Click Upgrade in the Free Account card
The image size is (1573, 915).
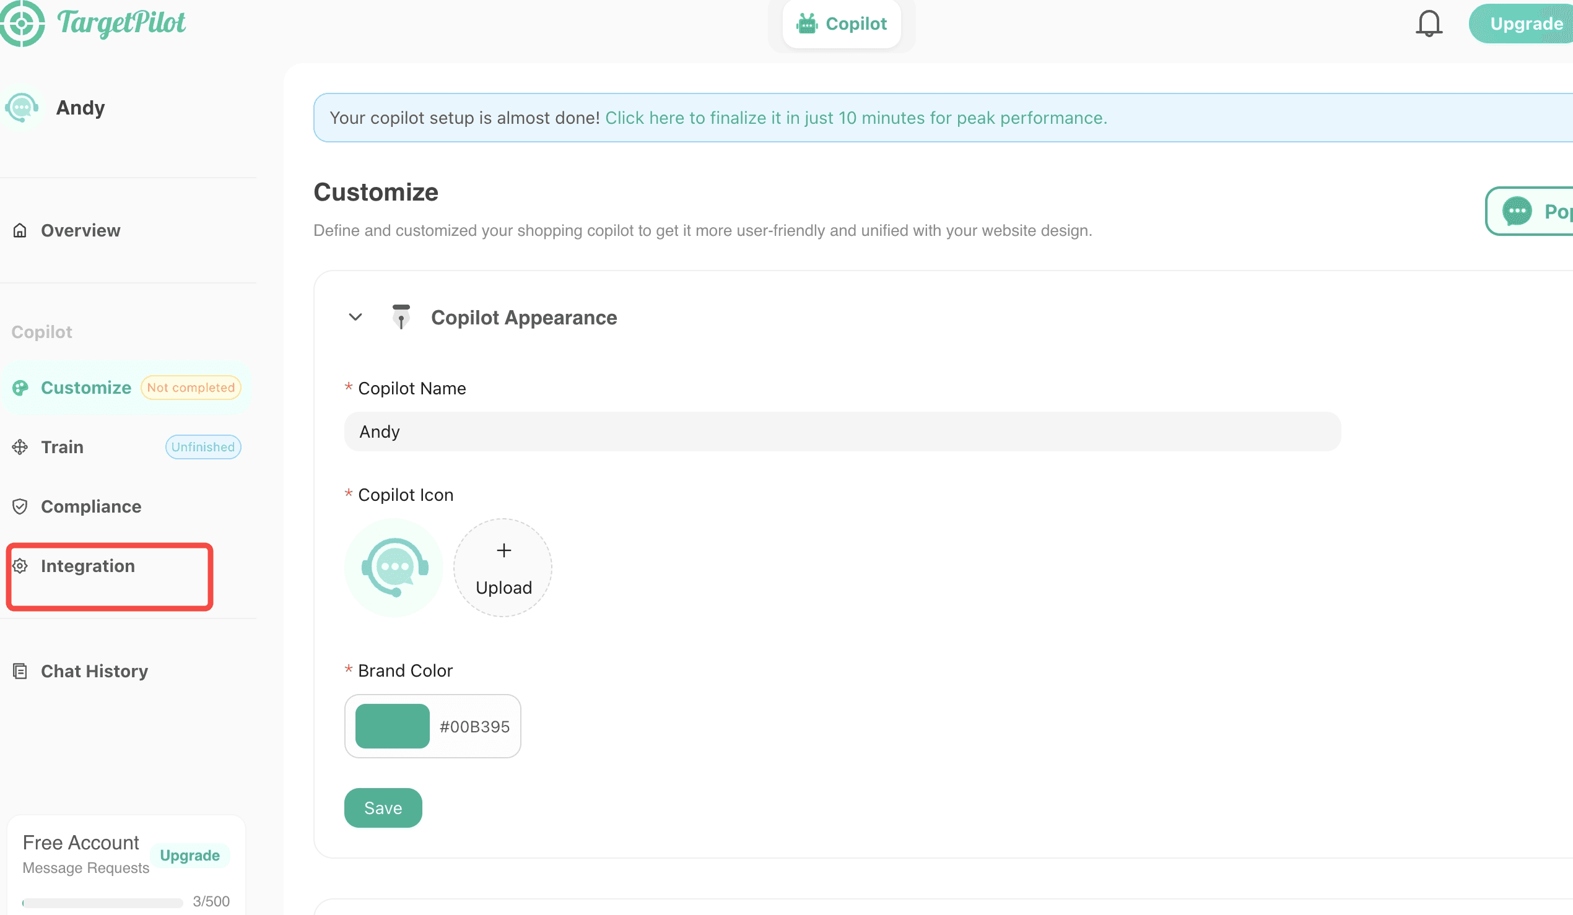[x=190, y=855]
